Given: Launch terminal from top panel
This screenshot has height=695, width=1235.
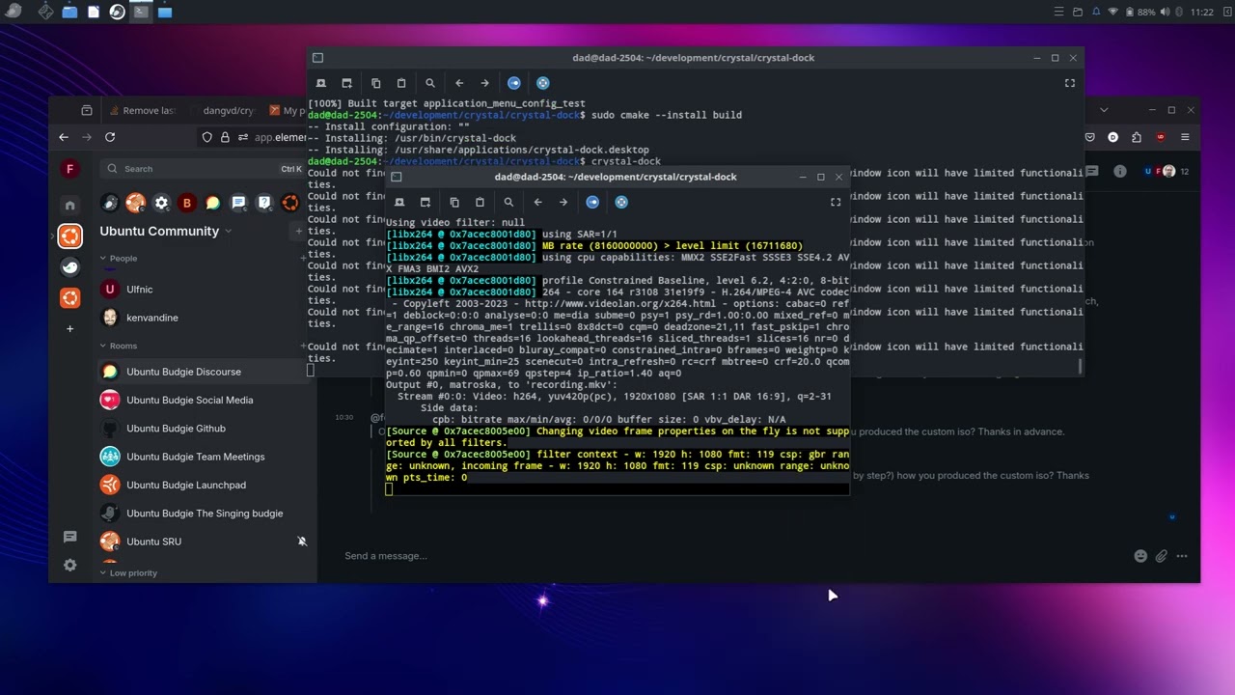Looking at the screenshot, I should (141, 12).
